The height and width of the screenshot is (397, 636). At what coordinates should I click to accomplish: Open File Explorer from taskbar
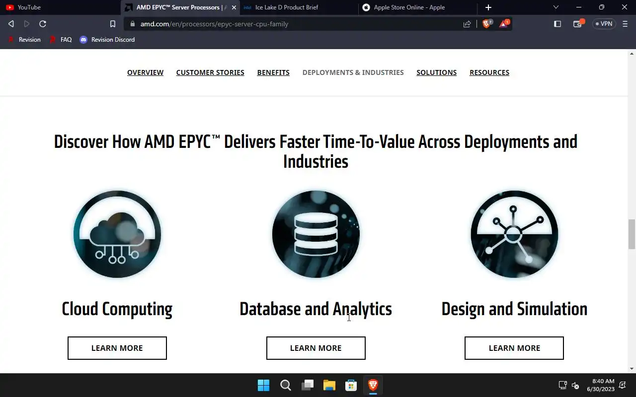click(329, 385)
